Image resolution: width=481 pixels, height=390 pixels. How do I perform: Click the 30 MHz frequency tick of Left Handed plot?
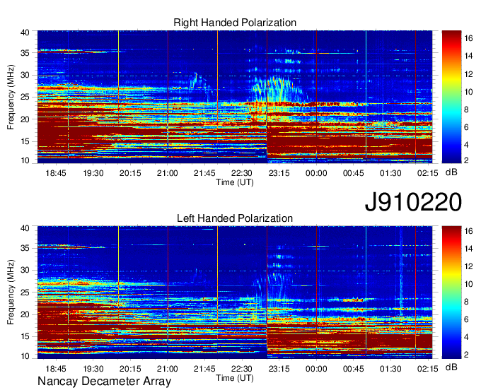pos(25,270)
